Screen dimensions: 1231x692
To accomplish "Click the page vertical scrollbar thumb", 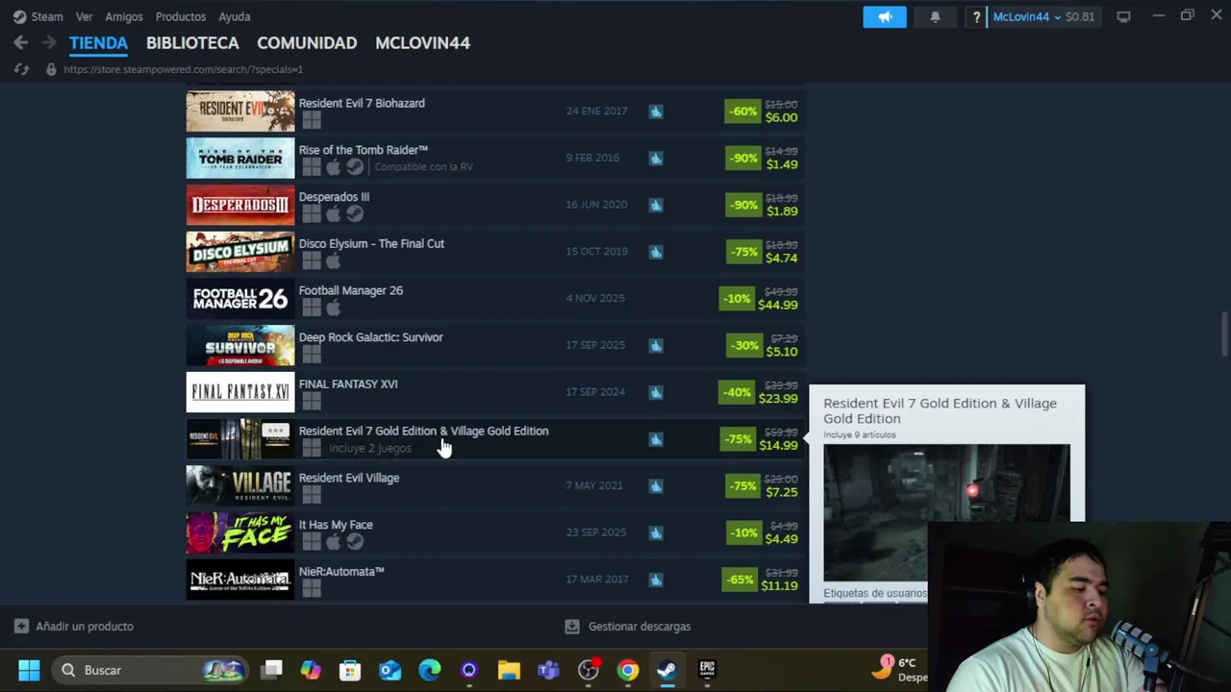I will 1224,334.
